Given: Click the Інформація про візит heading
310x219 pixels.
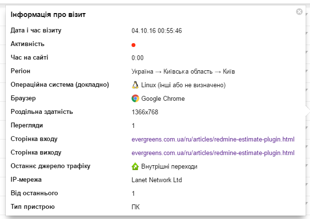Looking at the screenshot, I should pyautogui.click(x=48, y=15).
